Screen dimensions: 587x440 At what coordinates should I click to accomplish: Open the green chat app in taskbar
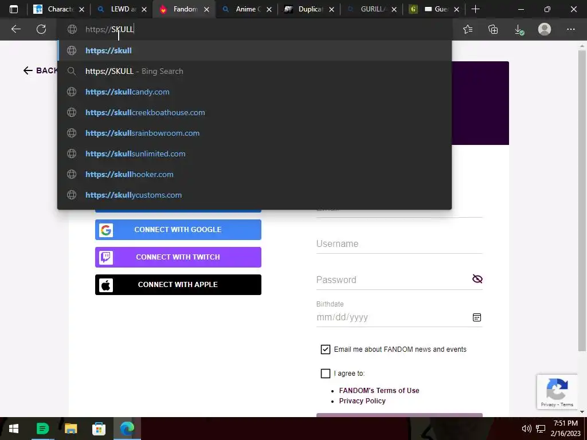pos(42,429)
